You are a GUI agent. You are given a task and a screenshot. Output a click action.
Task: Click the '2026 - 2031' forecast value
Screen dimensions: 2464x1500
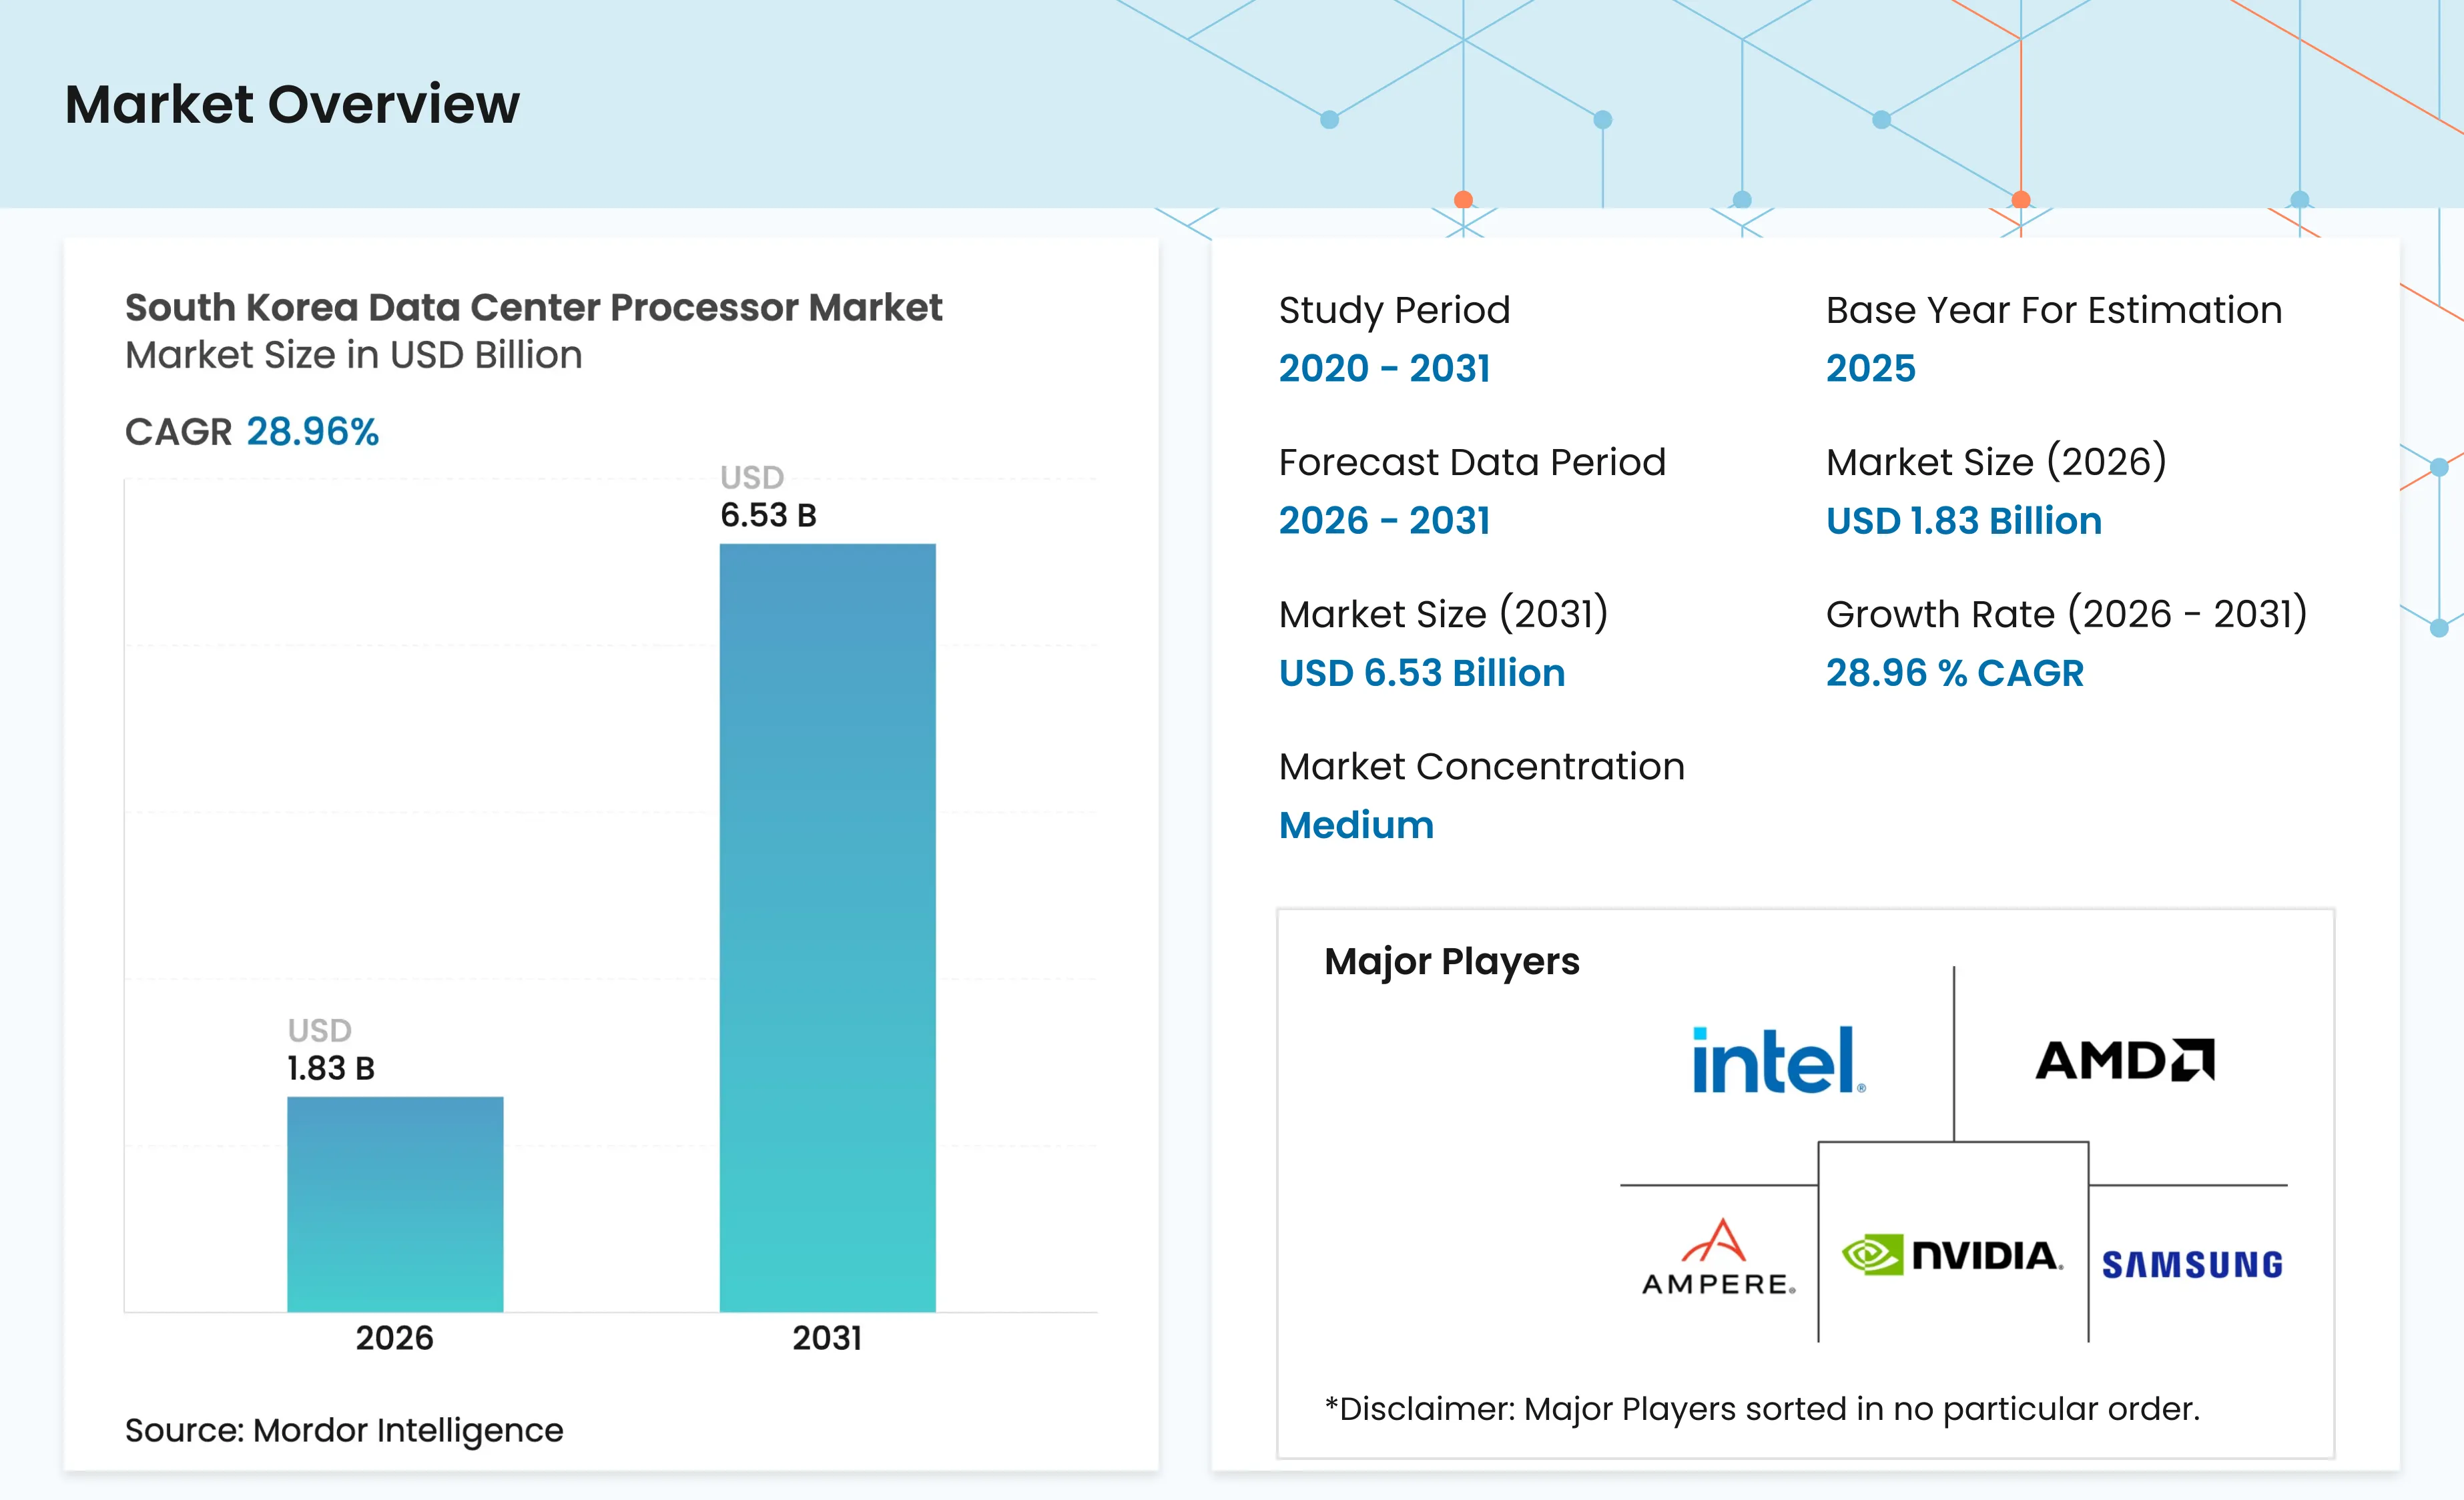[1384, 520]
